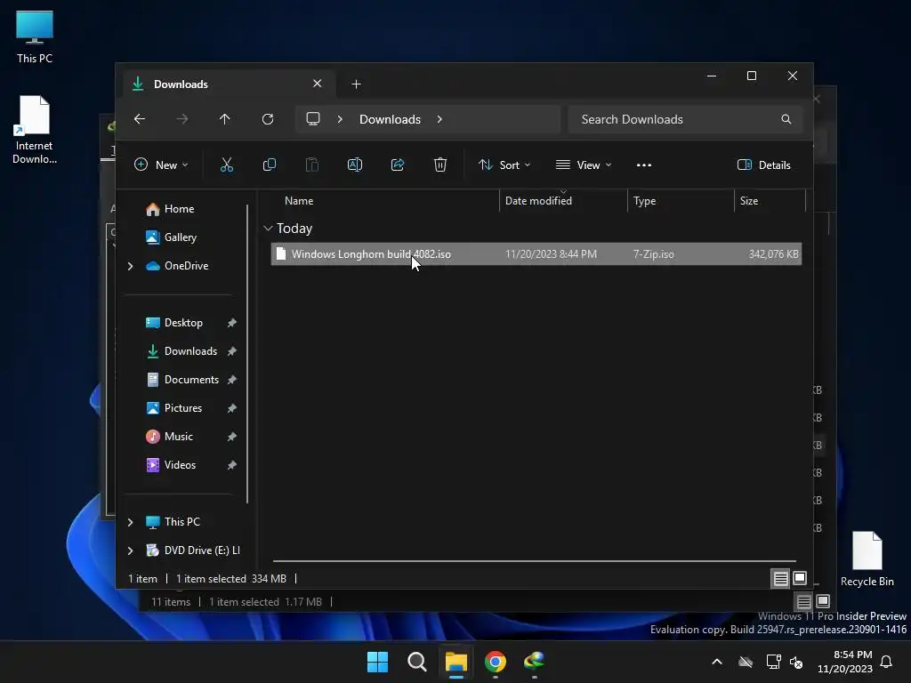Image resolution: width=911 pixels, height=683 pixels.
Task: Click the Rename icon in the toolbar
Action: click(354, 165)
